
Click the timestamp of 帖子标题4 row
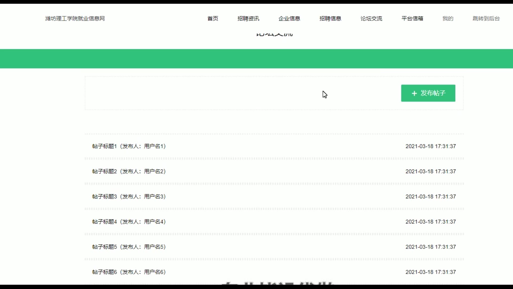point(430,222)
